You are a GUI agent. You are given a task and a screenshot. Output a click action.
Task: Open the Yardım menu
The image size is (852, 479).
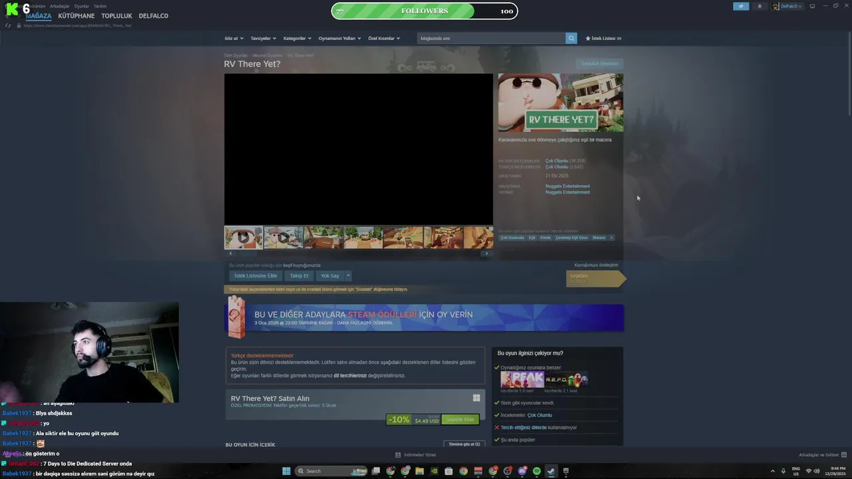coord(100,6)
